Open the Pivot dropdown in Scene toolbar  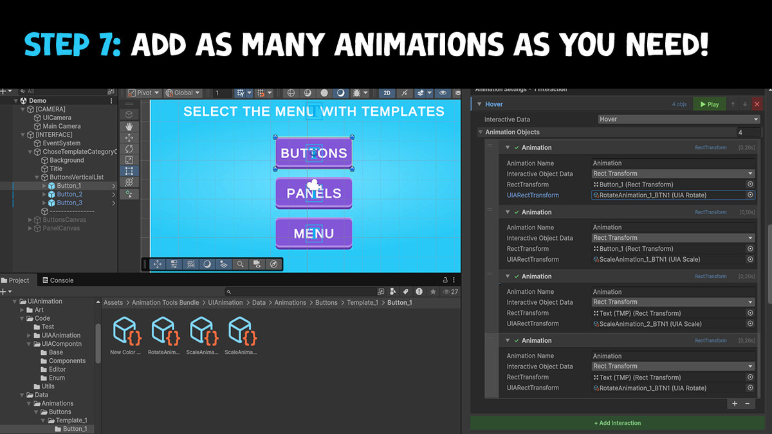[x=144, y=93]
